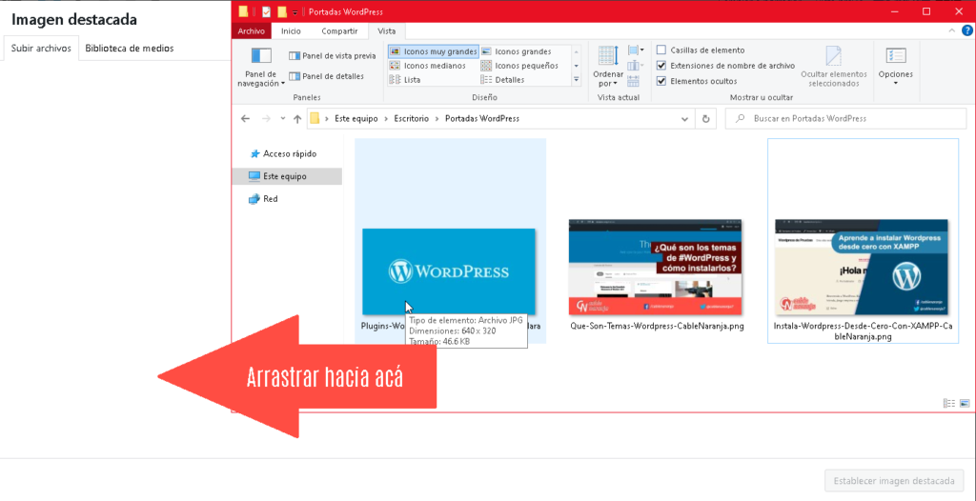Open recent locations dropdown arrow
Image resolution: width=976 pixels, height=501 pixels.
282,119
